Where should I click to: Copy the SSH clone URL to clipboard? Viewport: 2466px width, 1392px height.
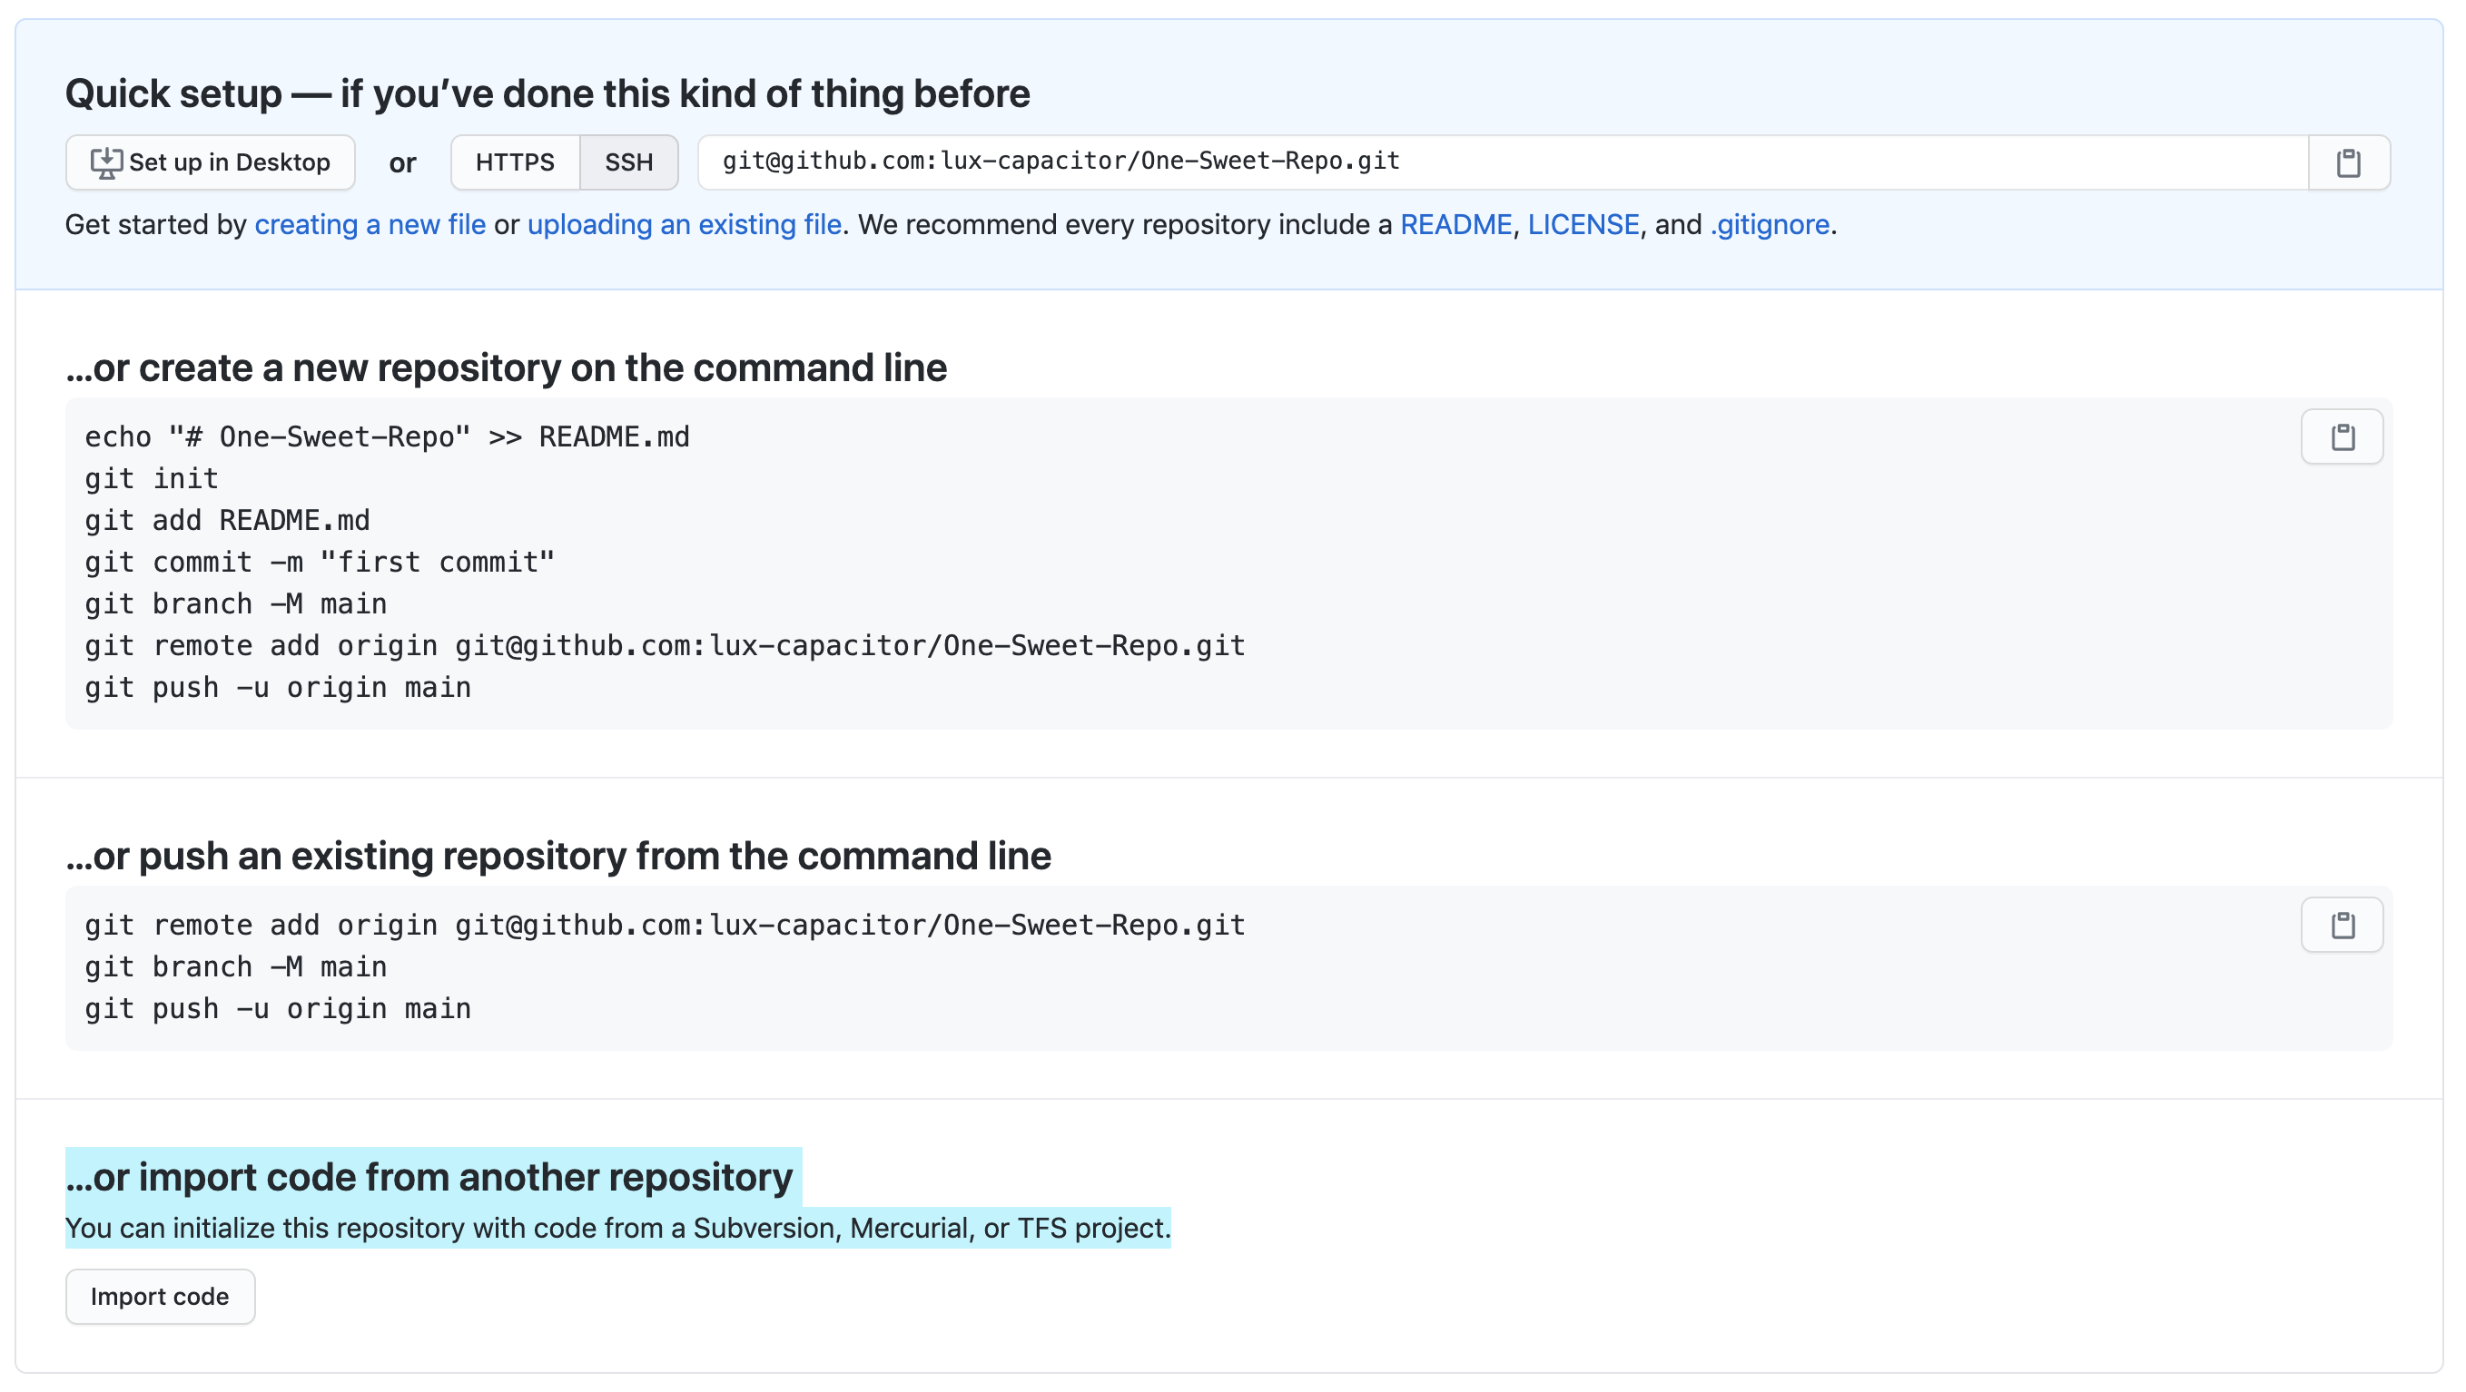pyautogui.click(x=2347, y=162)
